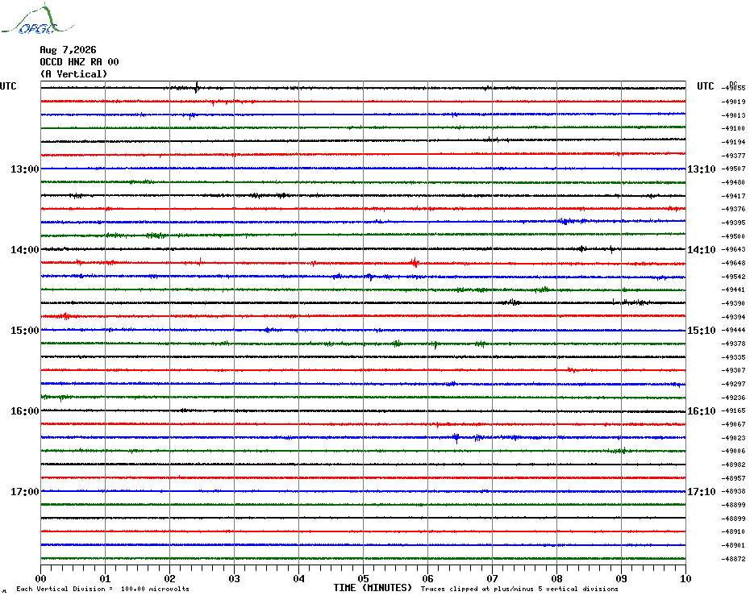This screenshot has height=600, width=750.
Task: Click the end-time label '16:10'
Action: pos(702,411)
